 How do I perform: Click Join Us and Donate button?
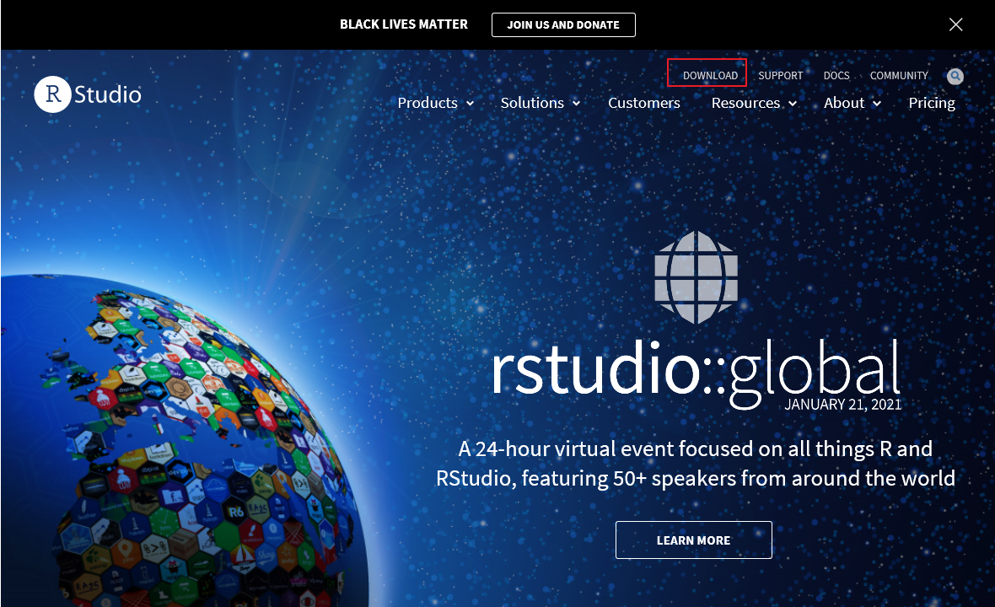coord(563,24)
